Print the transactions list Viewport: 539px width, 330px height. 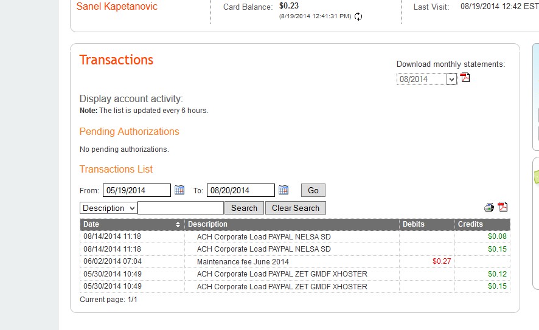(x=490, y=207)
